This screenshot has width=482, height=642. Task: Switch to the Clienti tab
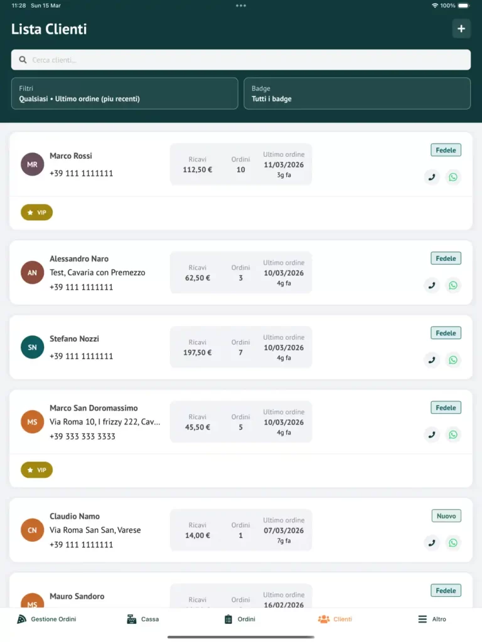[x=335, y=619]
